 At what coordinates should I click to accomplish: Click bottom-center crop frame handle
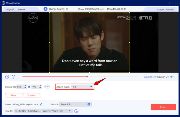coord(90,72)
